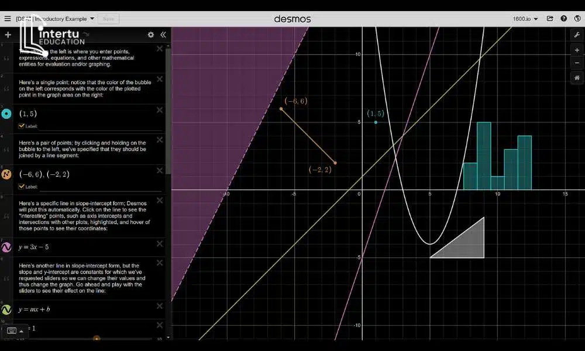Reset viewport with the home icon
Image resolution: width=585 pixels, height=351 pixels.
[x=576, y=77]
